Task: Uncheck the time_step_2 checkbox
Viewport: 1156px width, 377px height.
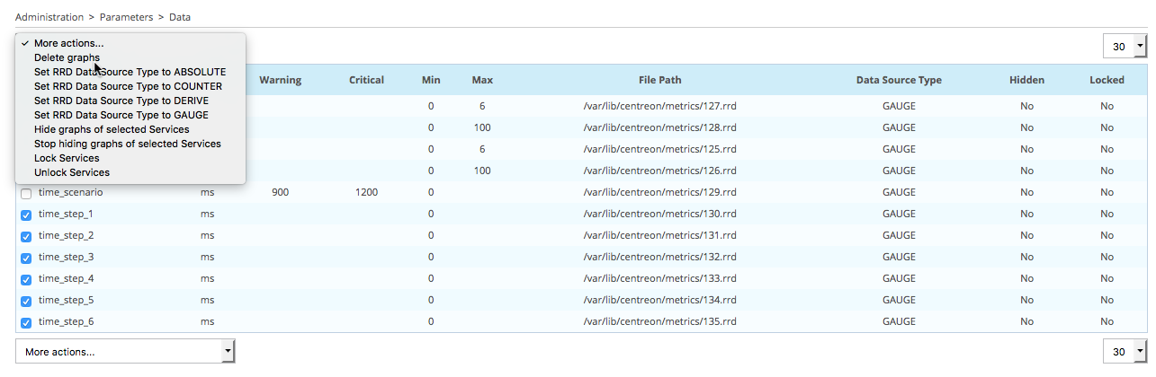Action: [26, 236]
